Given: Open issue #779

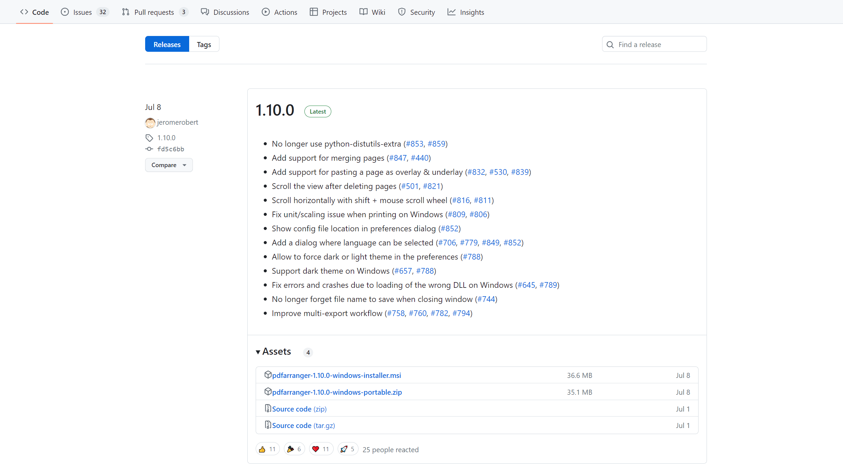Looking at the screenshot, I should (469, 243).
